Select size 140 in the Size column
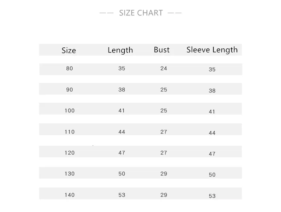The image size is (281, 212). 70,195
